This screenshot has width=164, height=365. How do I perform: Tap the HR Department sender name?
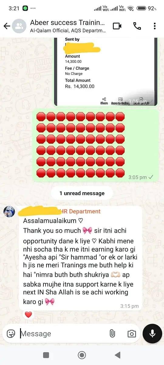[x=80, y=211]
